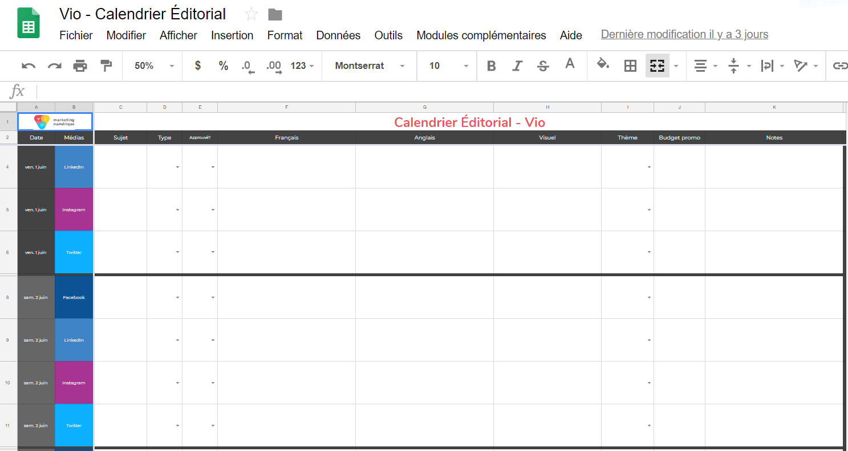Toggle Strikethrough formatting
Image resolution: width=848 pixels, height=451 pixels.
click(543, 66)
